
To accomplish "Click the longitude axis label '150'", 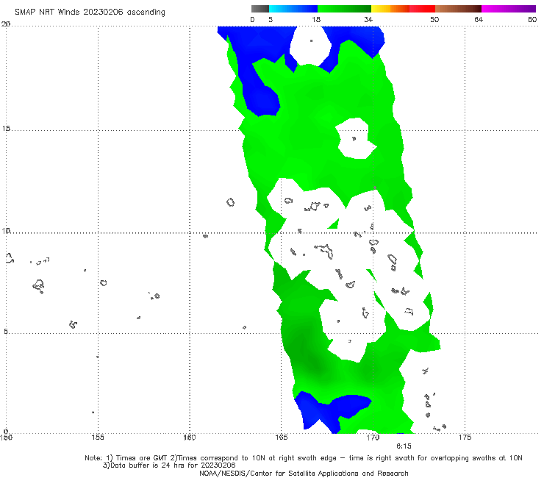I will (6, 437).
